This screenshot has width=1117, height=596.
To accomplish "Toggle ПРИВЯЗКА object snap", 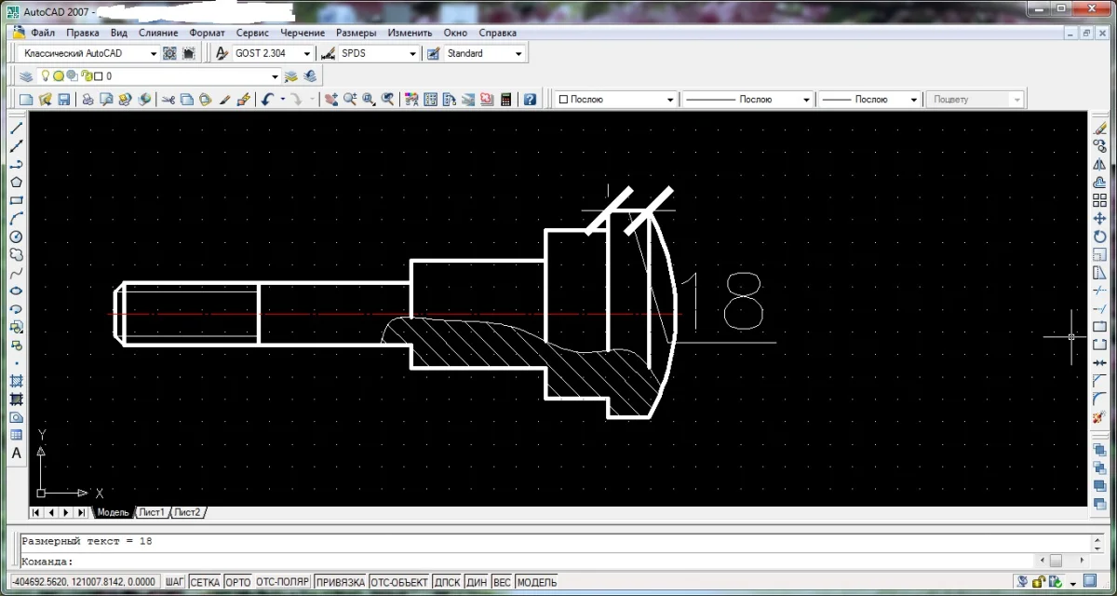I will (x=340, y=582).
